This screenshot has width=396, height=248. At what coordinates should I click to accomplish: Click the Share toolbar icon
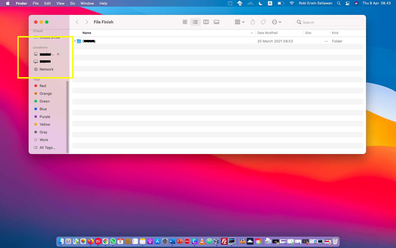pyautogui.click(x=253, y=22)
